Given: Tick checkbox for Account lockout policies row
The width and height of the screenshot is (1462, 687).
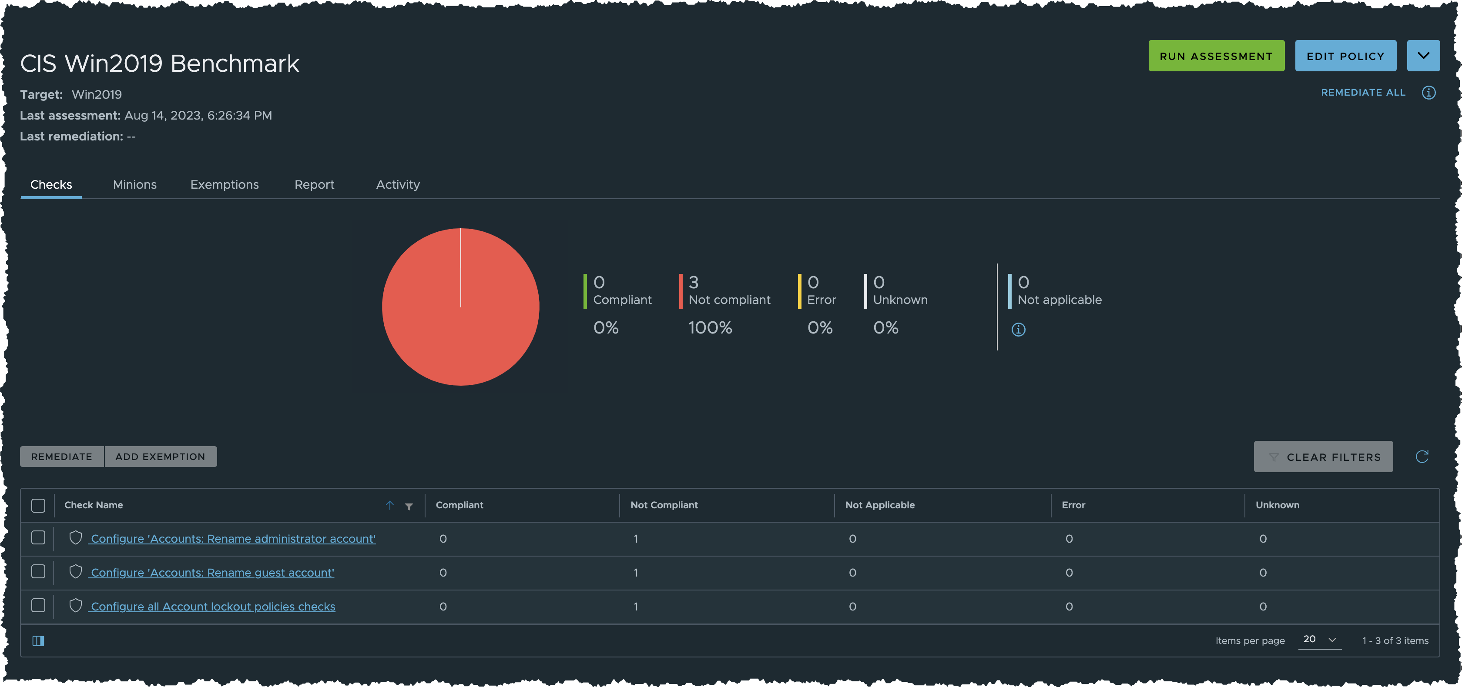Looking at the screenshot, I should click(38, 605).
